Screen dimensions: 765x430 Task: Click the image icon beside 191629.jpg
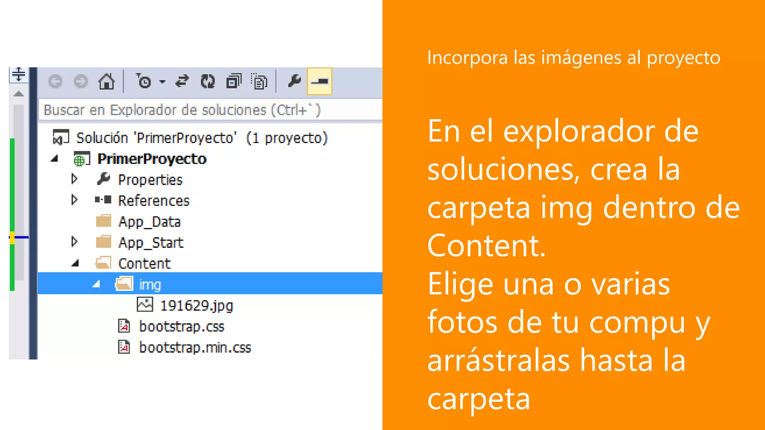pos(145,305)
